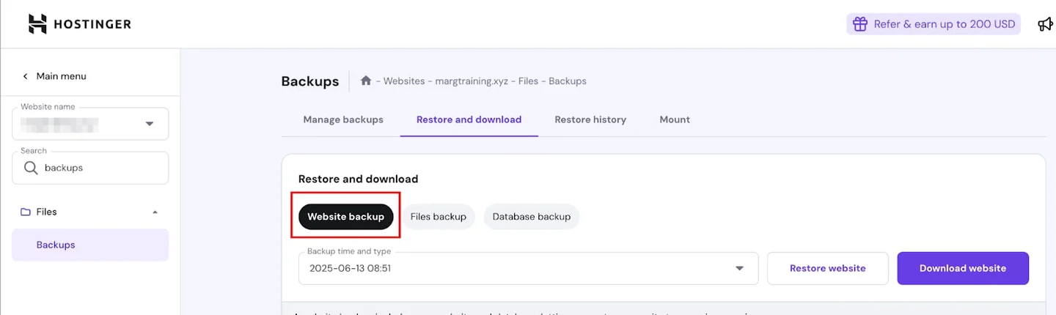
Task: Click the search field containing backups
Action: pyautogui.click(x=90, y=168)
